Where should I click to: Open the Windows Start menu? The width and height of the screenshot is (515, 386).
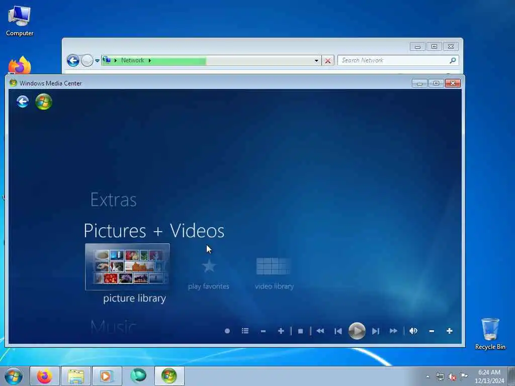tap(14, 376)
